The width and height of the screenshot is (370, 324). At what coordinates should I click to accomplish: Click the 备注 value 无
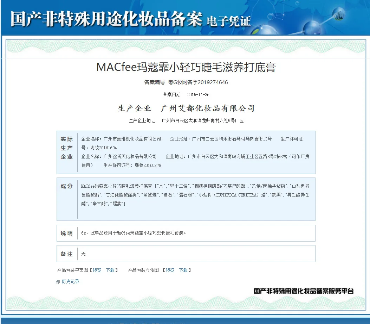(x=83, y=254)
